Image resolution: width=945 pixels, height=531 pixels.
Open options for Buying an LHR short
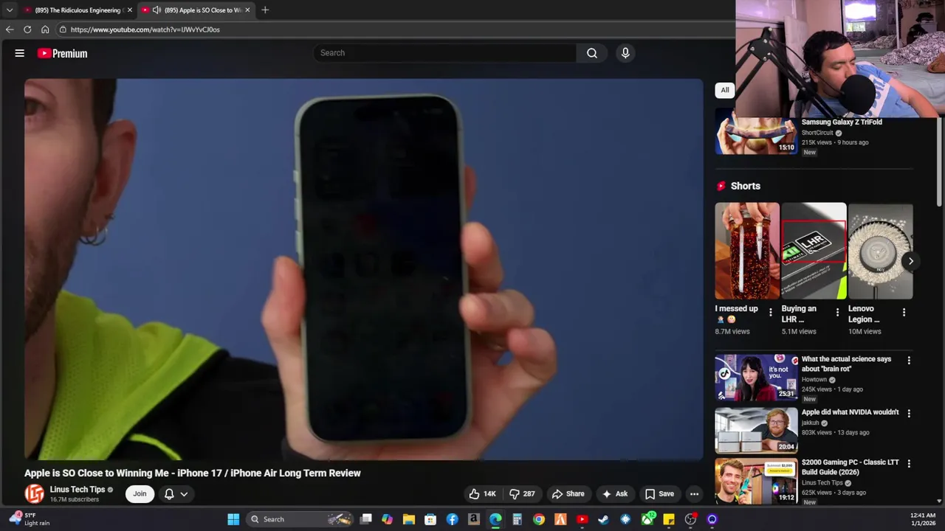[x=837, y=313]
